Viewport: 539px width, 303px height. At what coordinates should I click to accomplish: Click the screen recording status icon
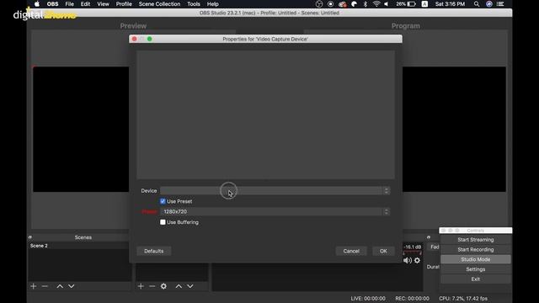330,4
